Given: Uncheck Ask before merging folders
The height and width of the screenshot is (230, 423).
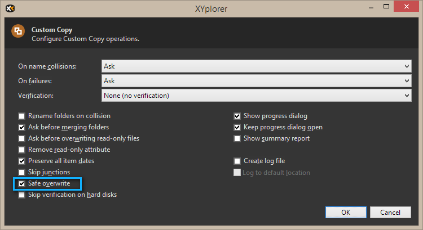Looking at the screenshot, I should [x=21, y=127].
